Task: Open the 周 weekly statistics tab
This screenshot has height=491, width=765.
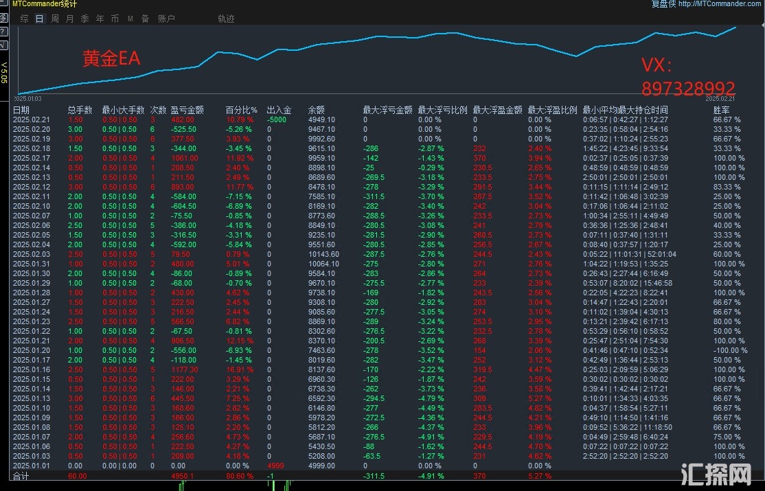Action: coord(55,19)
